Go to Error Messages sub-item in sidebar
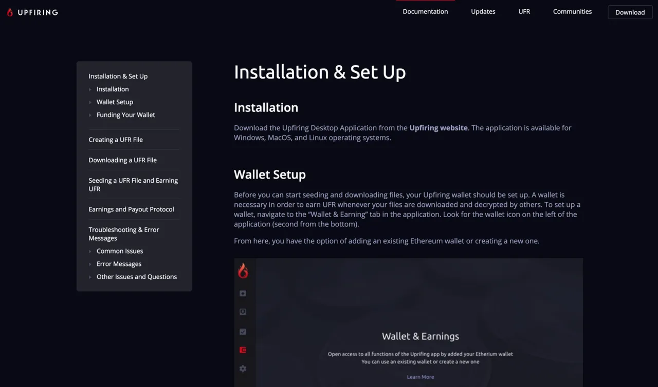 pos(119,263)
